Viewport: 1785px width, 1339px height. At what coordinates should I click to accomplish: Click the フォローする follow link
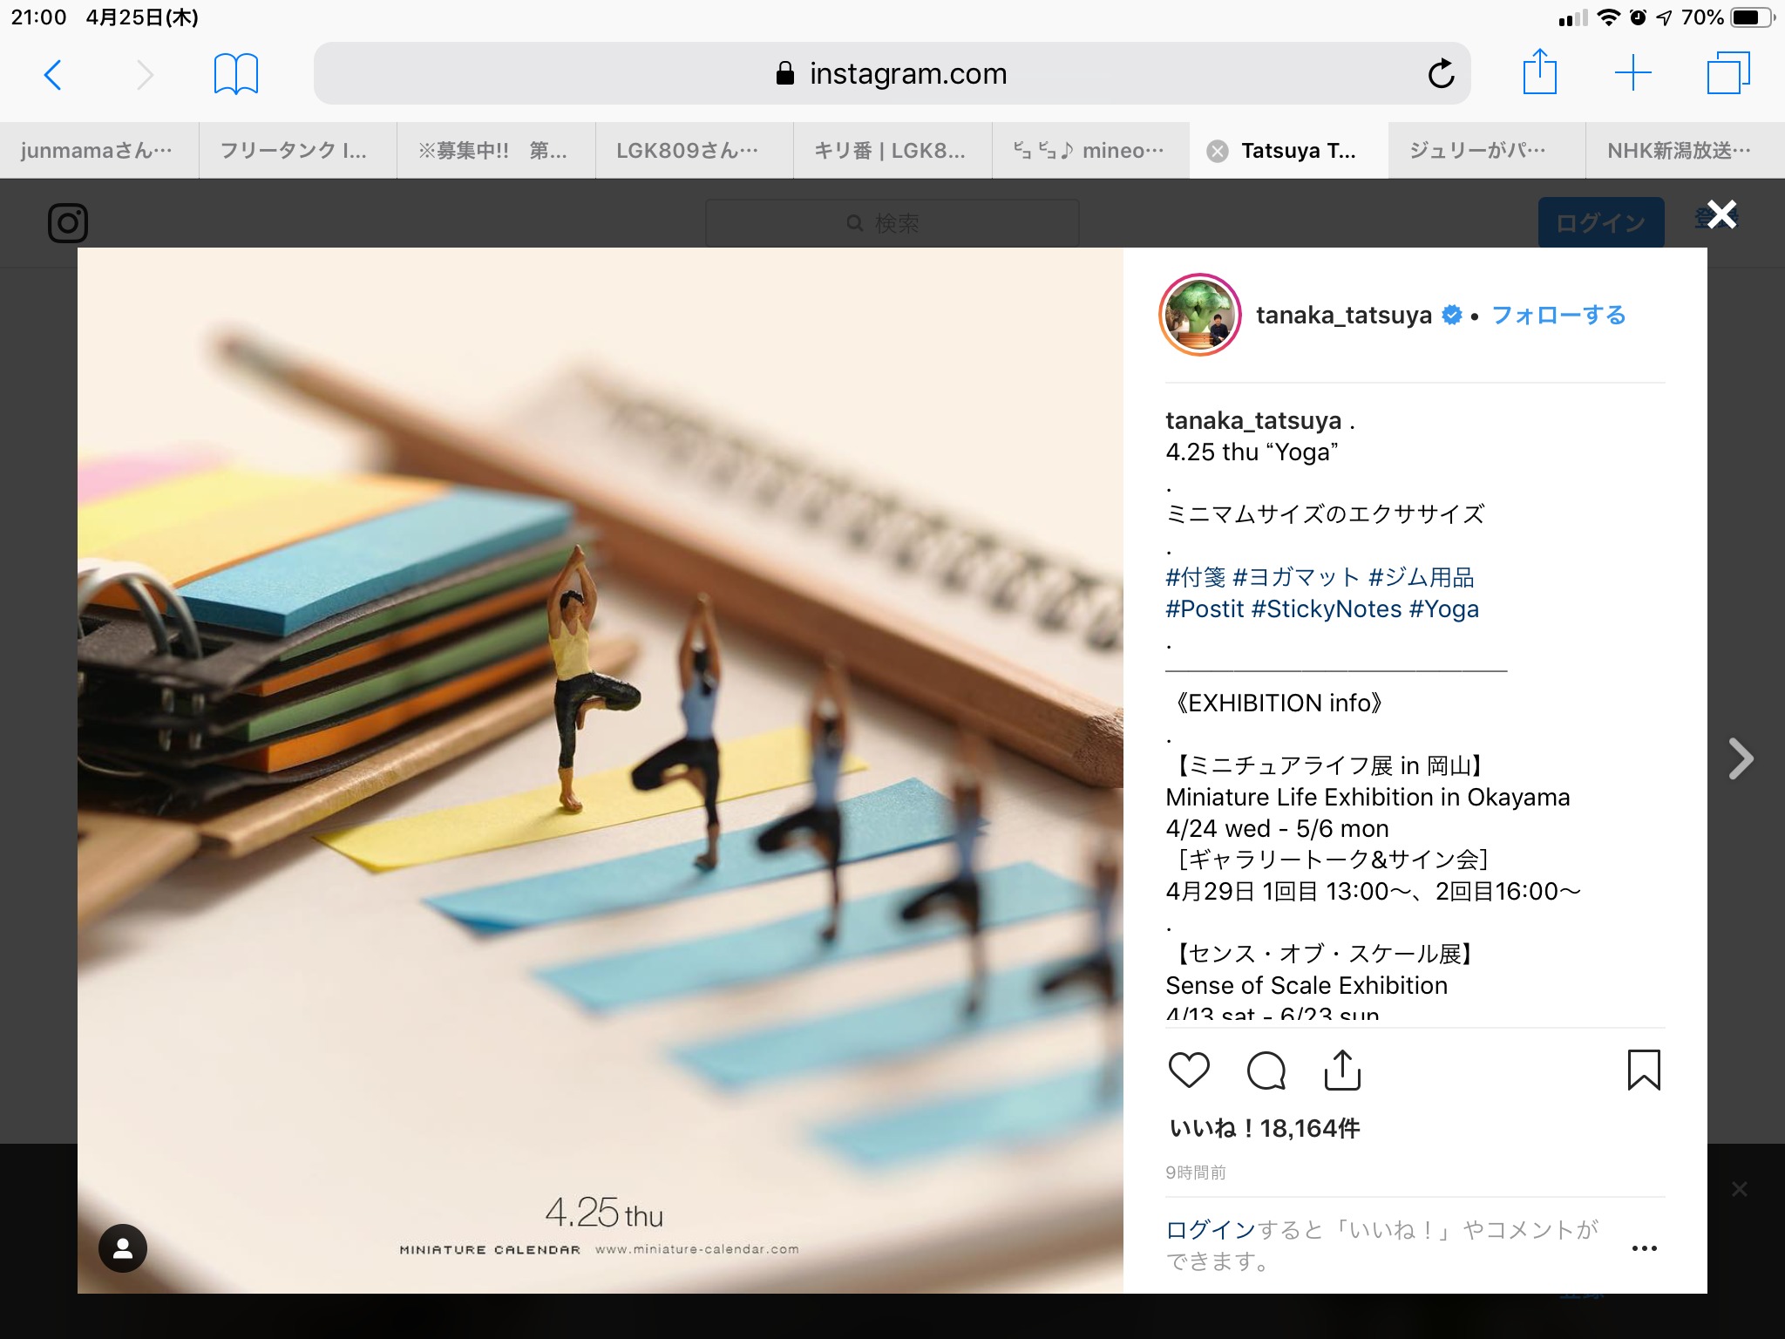point(1558,315)
